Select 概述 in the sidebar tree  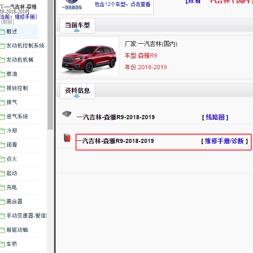point(12,31)
